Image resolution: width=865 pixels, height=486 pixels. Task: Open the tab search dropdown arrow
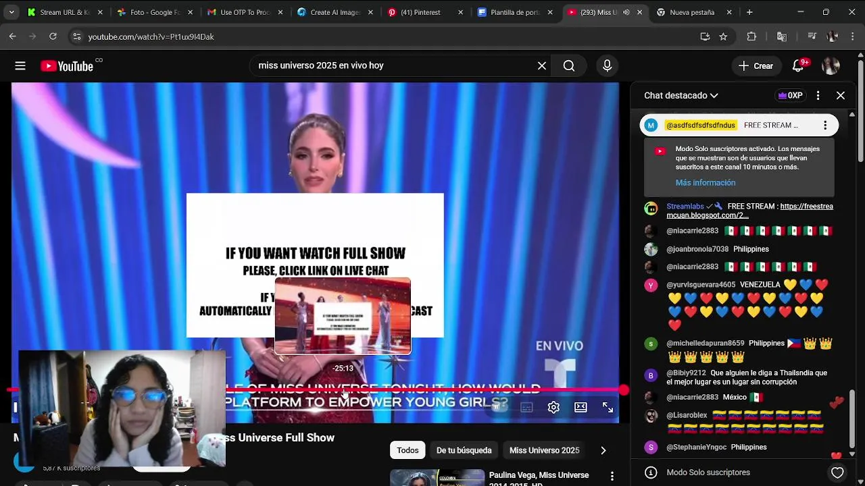(x=11, y=12)
